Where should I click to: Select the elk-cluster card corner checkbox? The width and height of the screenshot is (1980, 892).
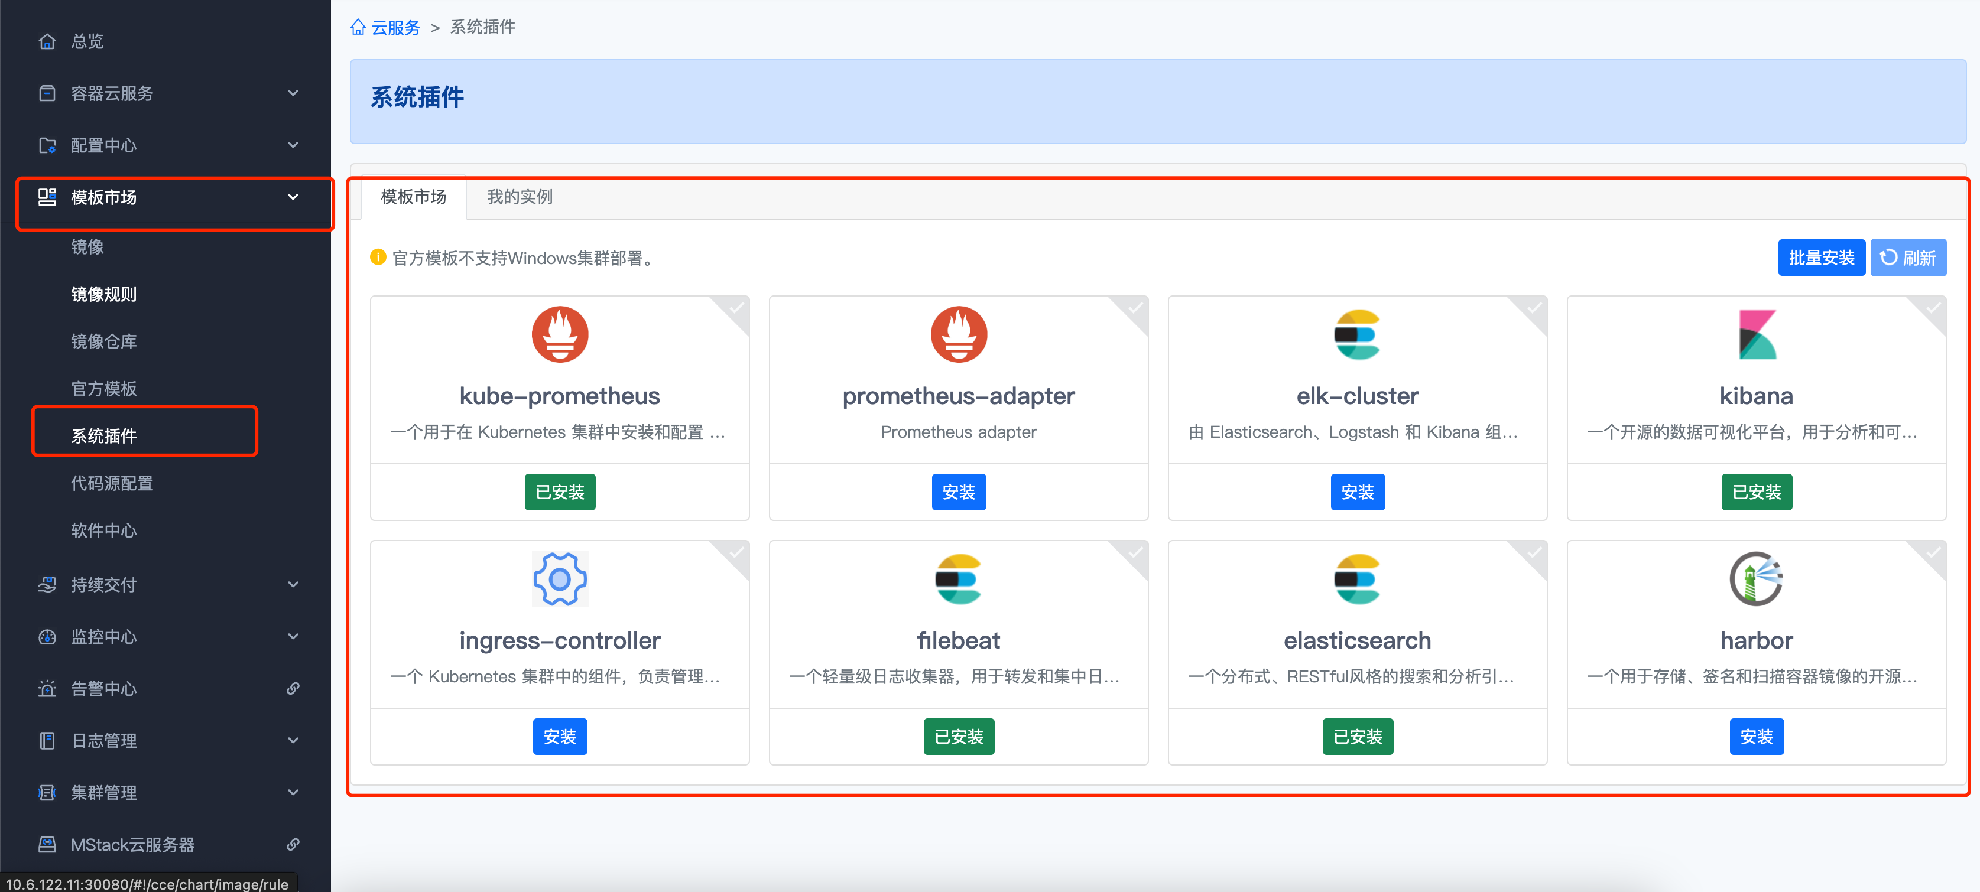(x=1535, y=308)
